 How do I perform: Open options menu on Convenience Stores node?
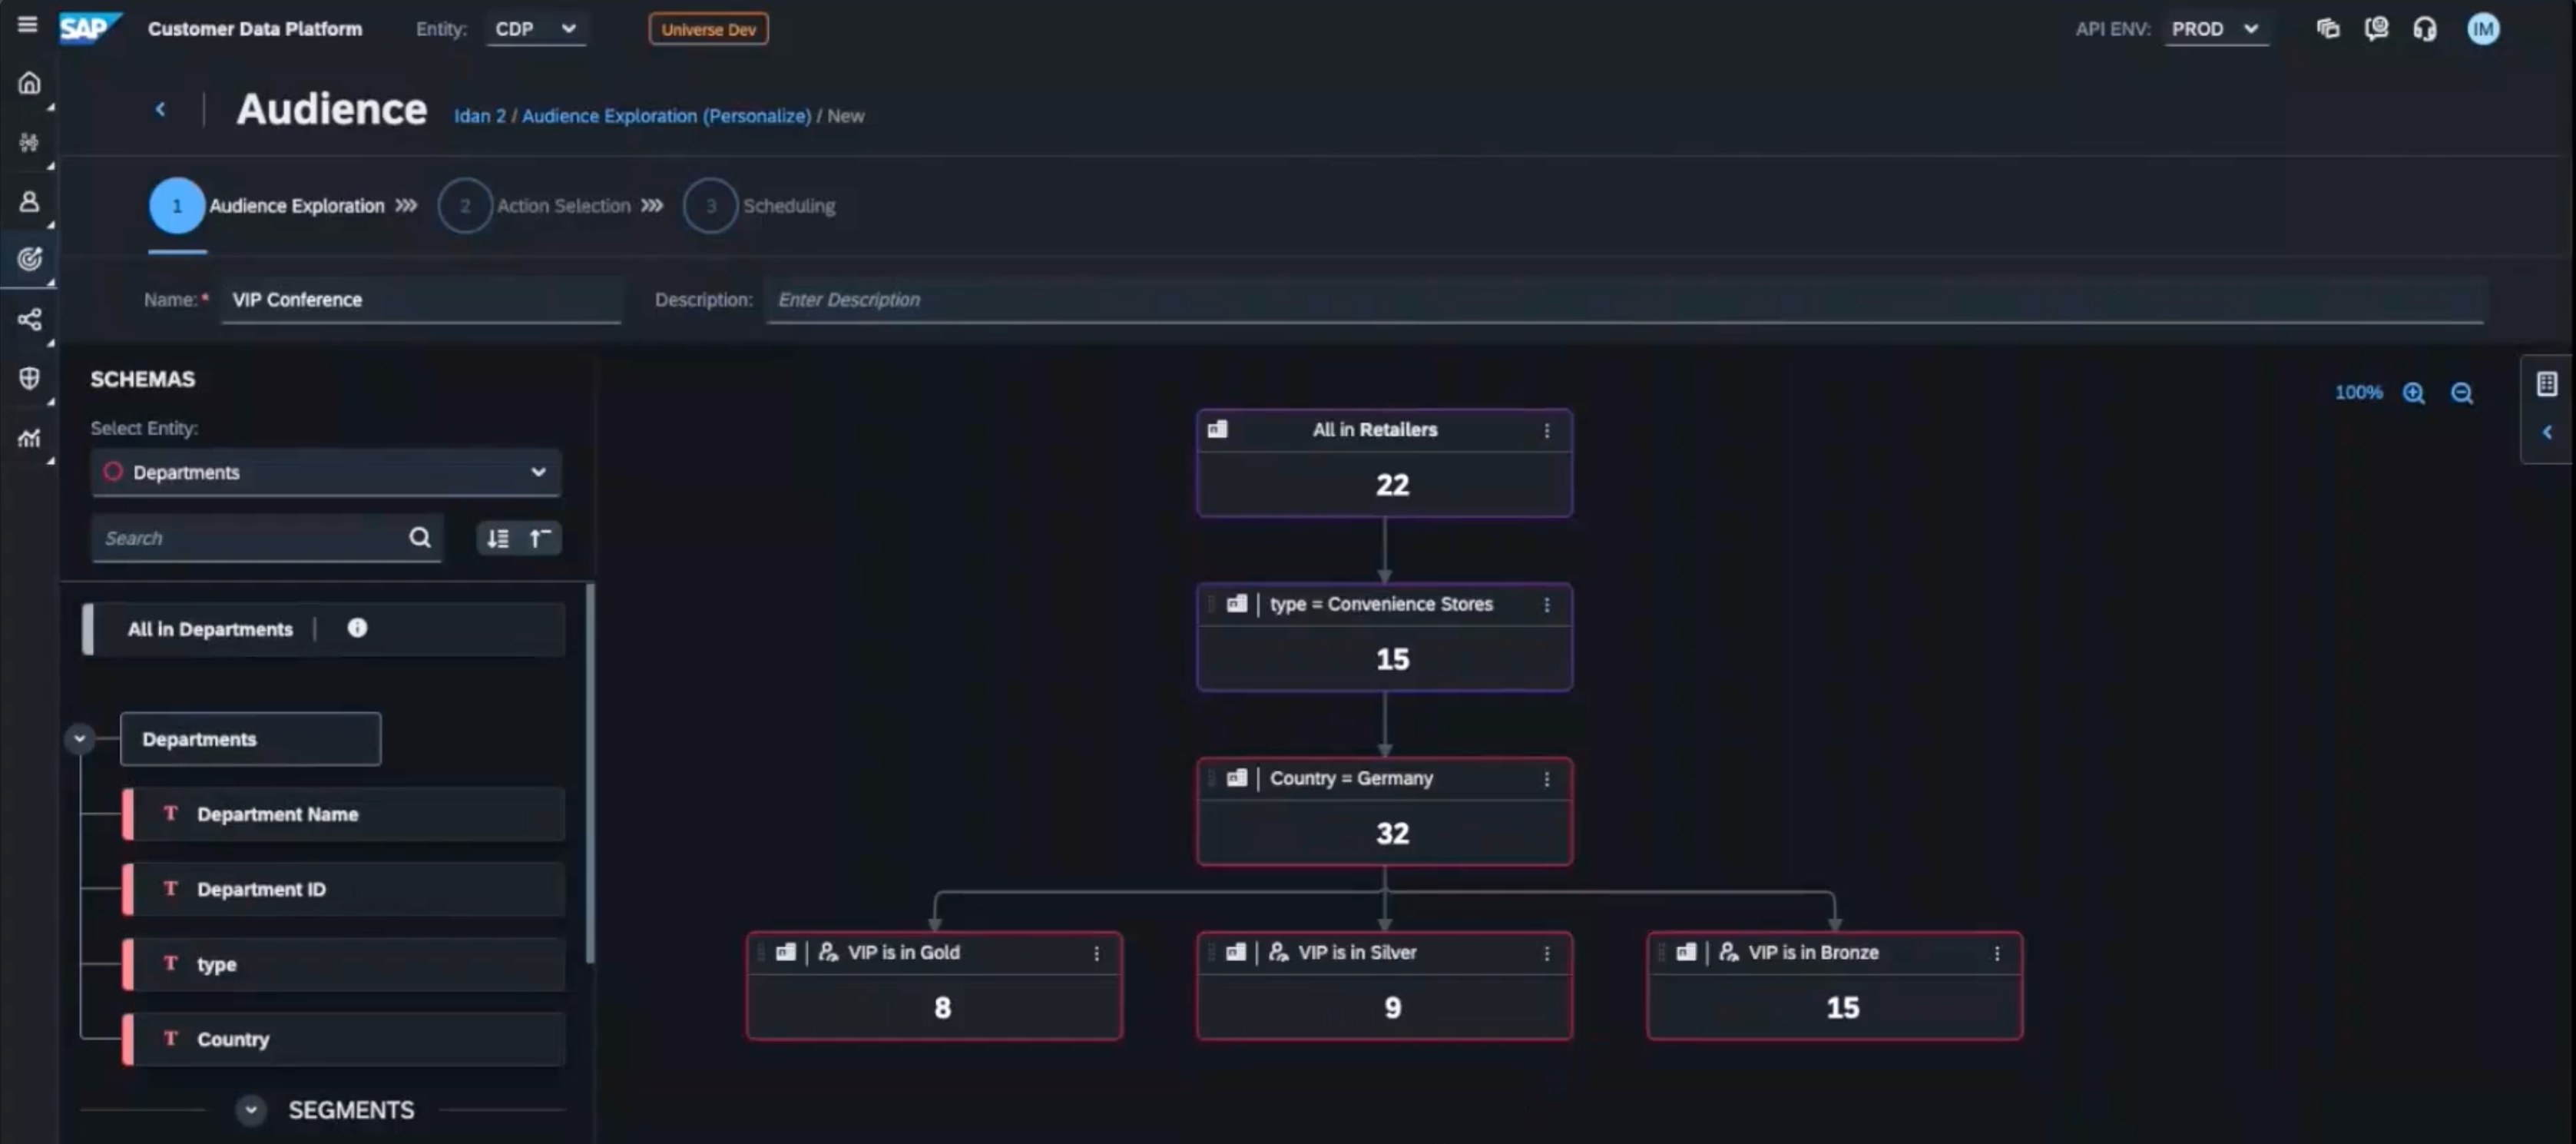pyautogui.click(x=1547, y=605)
